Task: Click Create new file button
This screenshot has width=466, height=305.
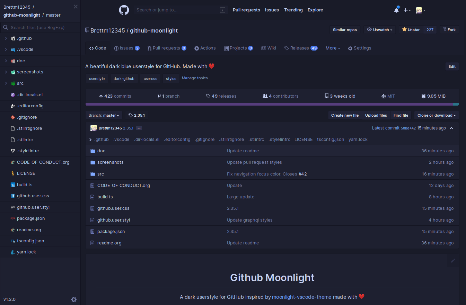Action: point(345,115)
